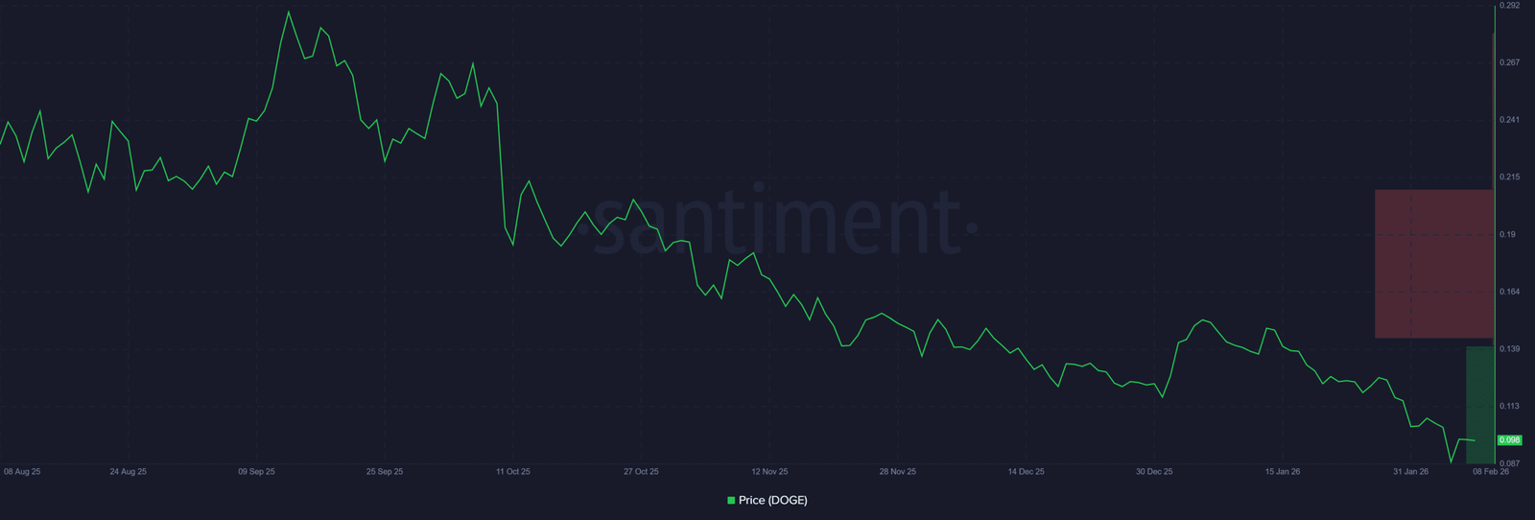Click the 08 Aug 25 date label
The width and height of the screenshot is (1535, 520).
point(22,472)
